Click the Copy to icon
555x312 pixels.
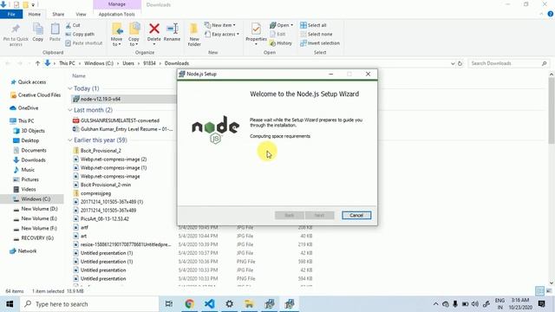134,29
